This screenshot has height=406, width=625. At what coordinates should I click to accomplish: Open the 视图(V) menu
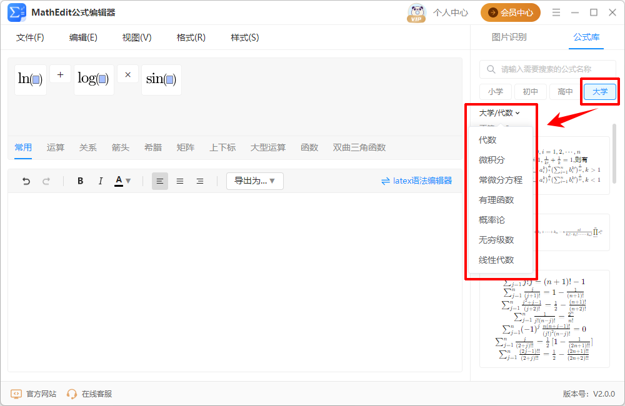click(x=137, y=37)
